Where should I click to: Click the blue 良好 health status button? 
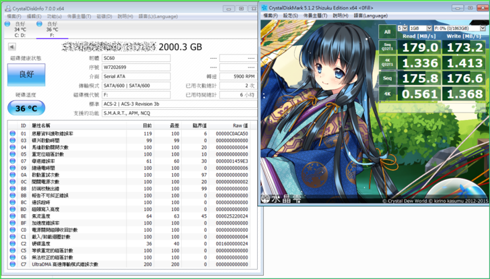26,74
